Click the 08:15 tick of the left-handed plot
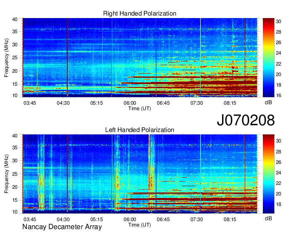 click(230, 219)
